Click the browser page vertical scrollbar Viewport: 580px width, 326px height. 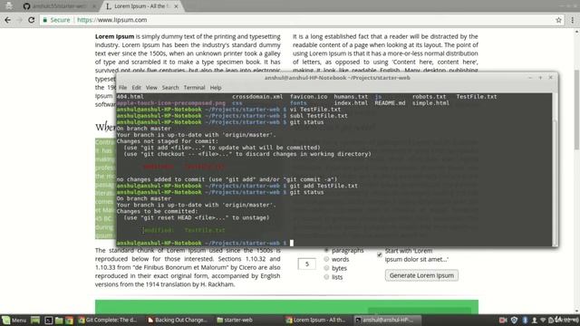(x=576, y=109)
